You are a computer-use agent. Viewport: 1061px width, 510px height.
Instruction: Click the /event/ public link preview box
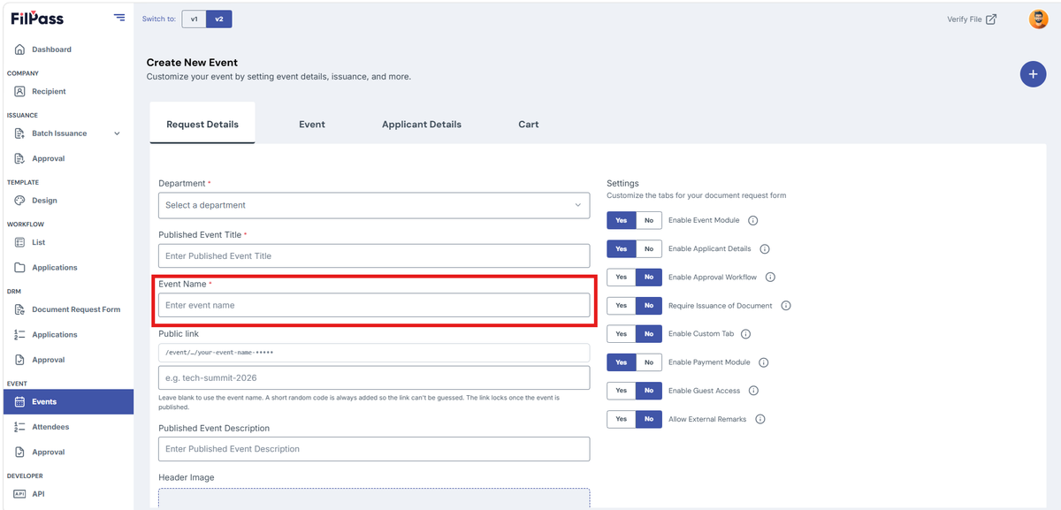374,353
